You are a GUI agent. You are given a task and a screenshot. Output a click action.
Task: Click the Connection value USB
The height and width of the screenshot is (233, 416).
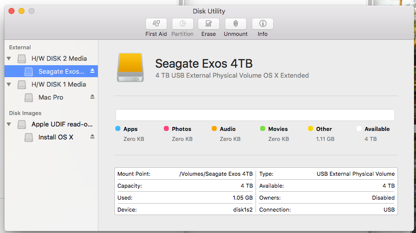[389, 210]
